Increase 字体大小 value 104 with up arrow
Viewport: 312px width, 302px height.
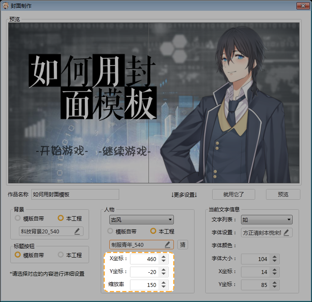[275, 257]
